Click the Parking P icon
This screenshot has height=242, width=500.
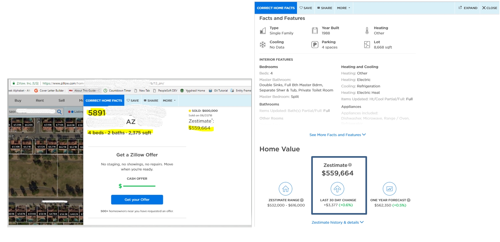pyautogui.click(x=315, y=45)
